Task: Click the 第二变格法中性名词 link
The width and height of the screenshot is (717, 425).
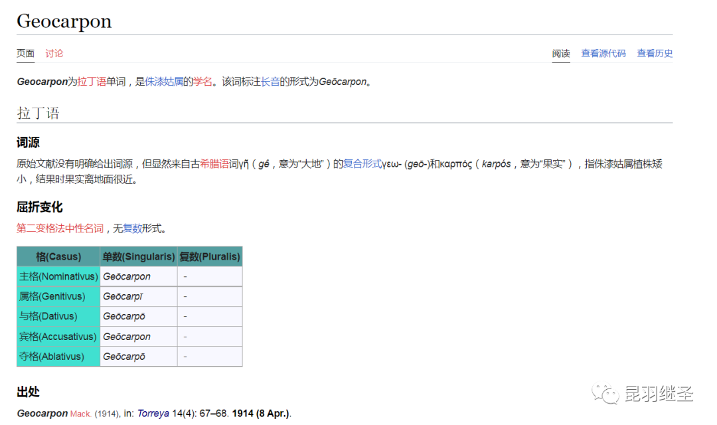Action: click(60, 228)
